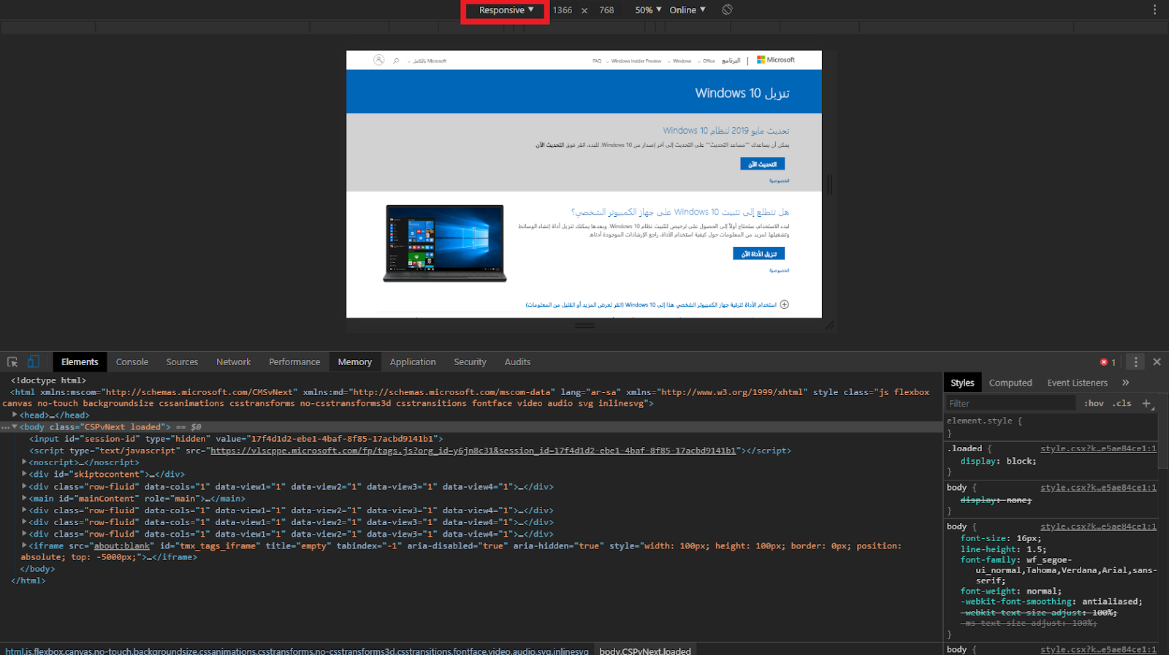1169x655 pixels.
Task: Toggle the .cls class editor button
Action: (1123, 403)
